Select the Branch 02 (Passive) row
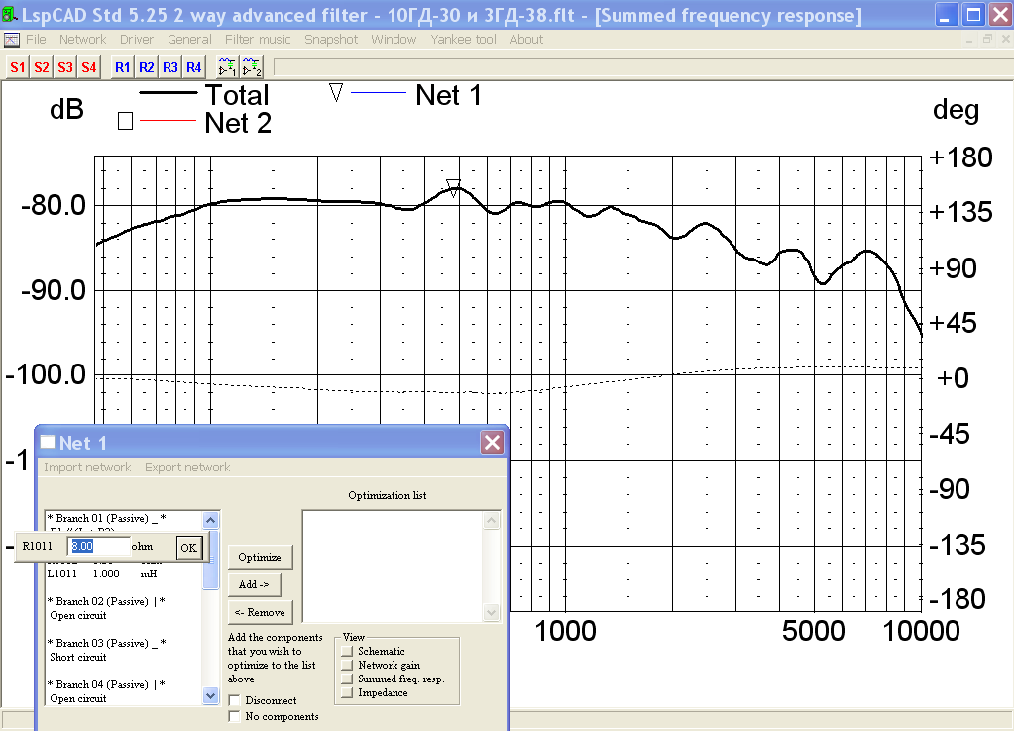Viewport: 1014px width, 731px height. pyautogui.click(x=107, y=601)
